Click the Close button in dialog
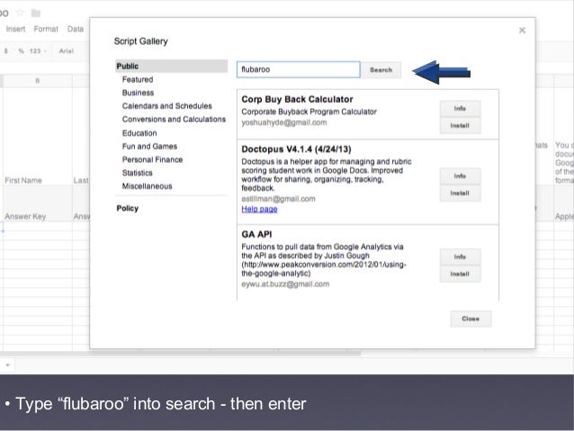Image resolution: width=574 pixels, height=431 pixels. pos(471,319)
